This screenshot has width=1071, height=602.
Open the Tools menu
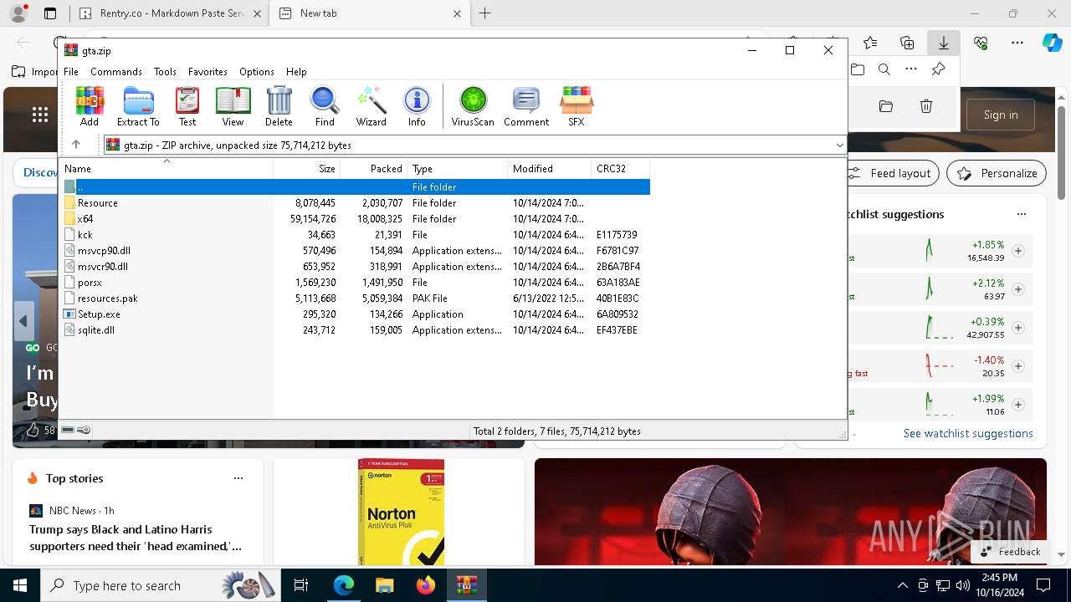(x=165, y=72)
